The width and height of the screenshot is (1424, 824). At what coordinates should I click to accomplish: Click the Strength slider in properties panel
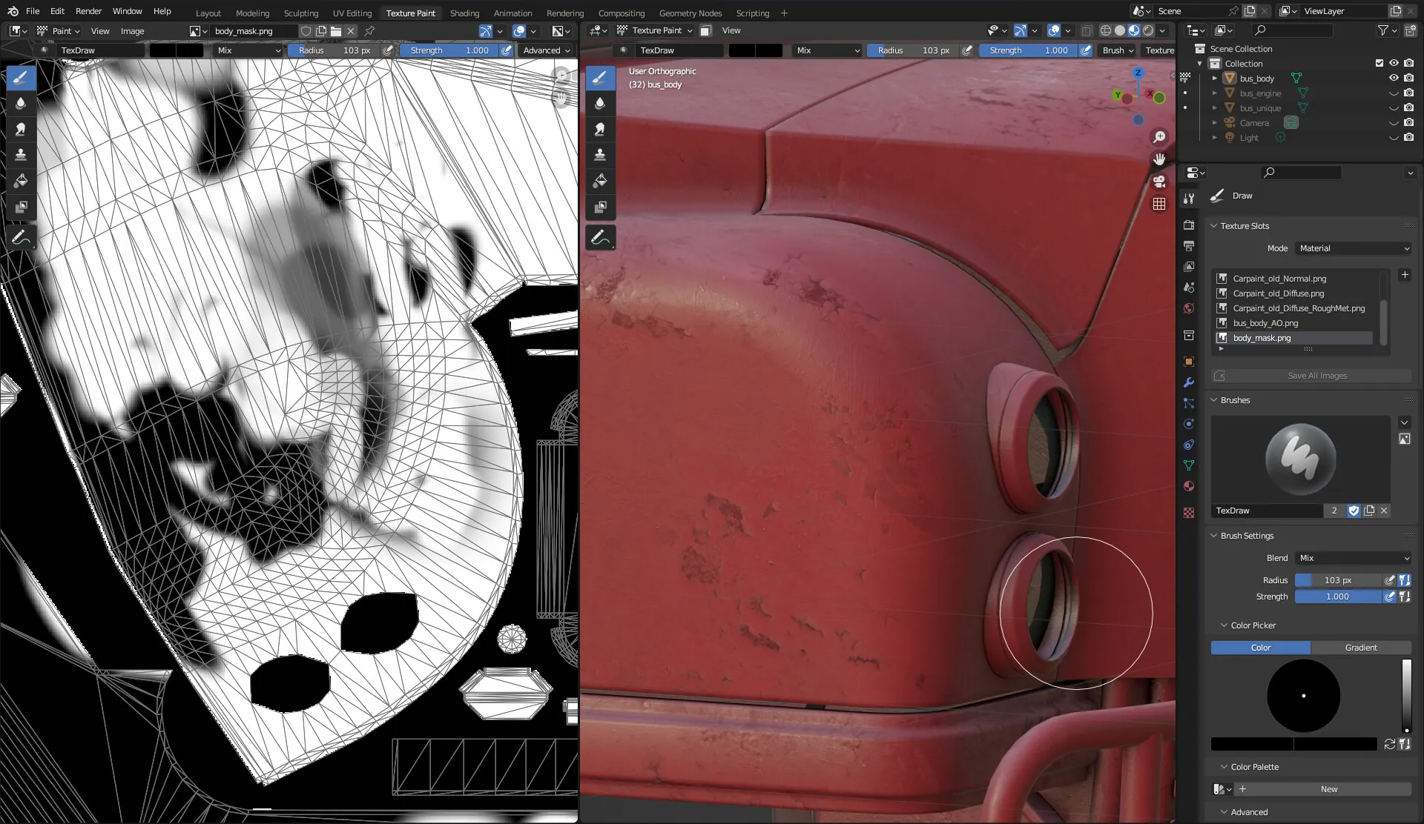pyautogui.click(x=1337, y=597)
